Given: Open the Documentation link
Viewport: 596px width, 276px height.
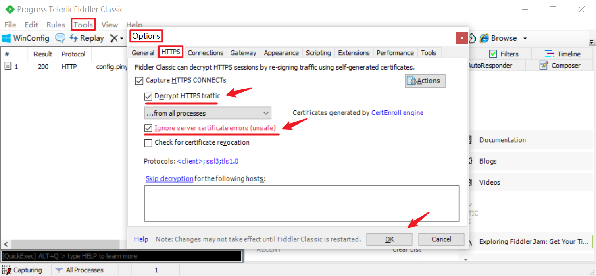Looking at the screenshot, I should 502,140.
